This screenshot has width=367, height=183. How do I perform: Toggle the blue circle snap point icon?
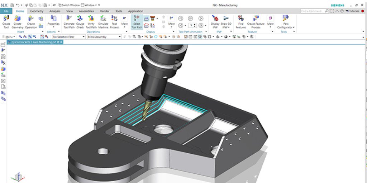click(x=156, y=37)
